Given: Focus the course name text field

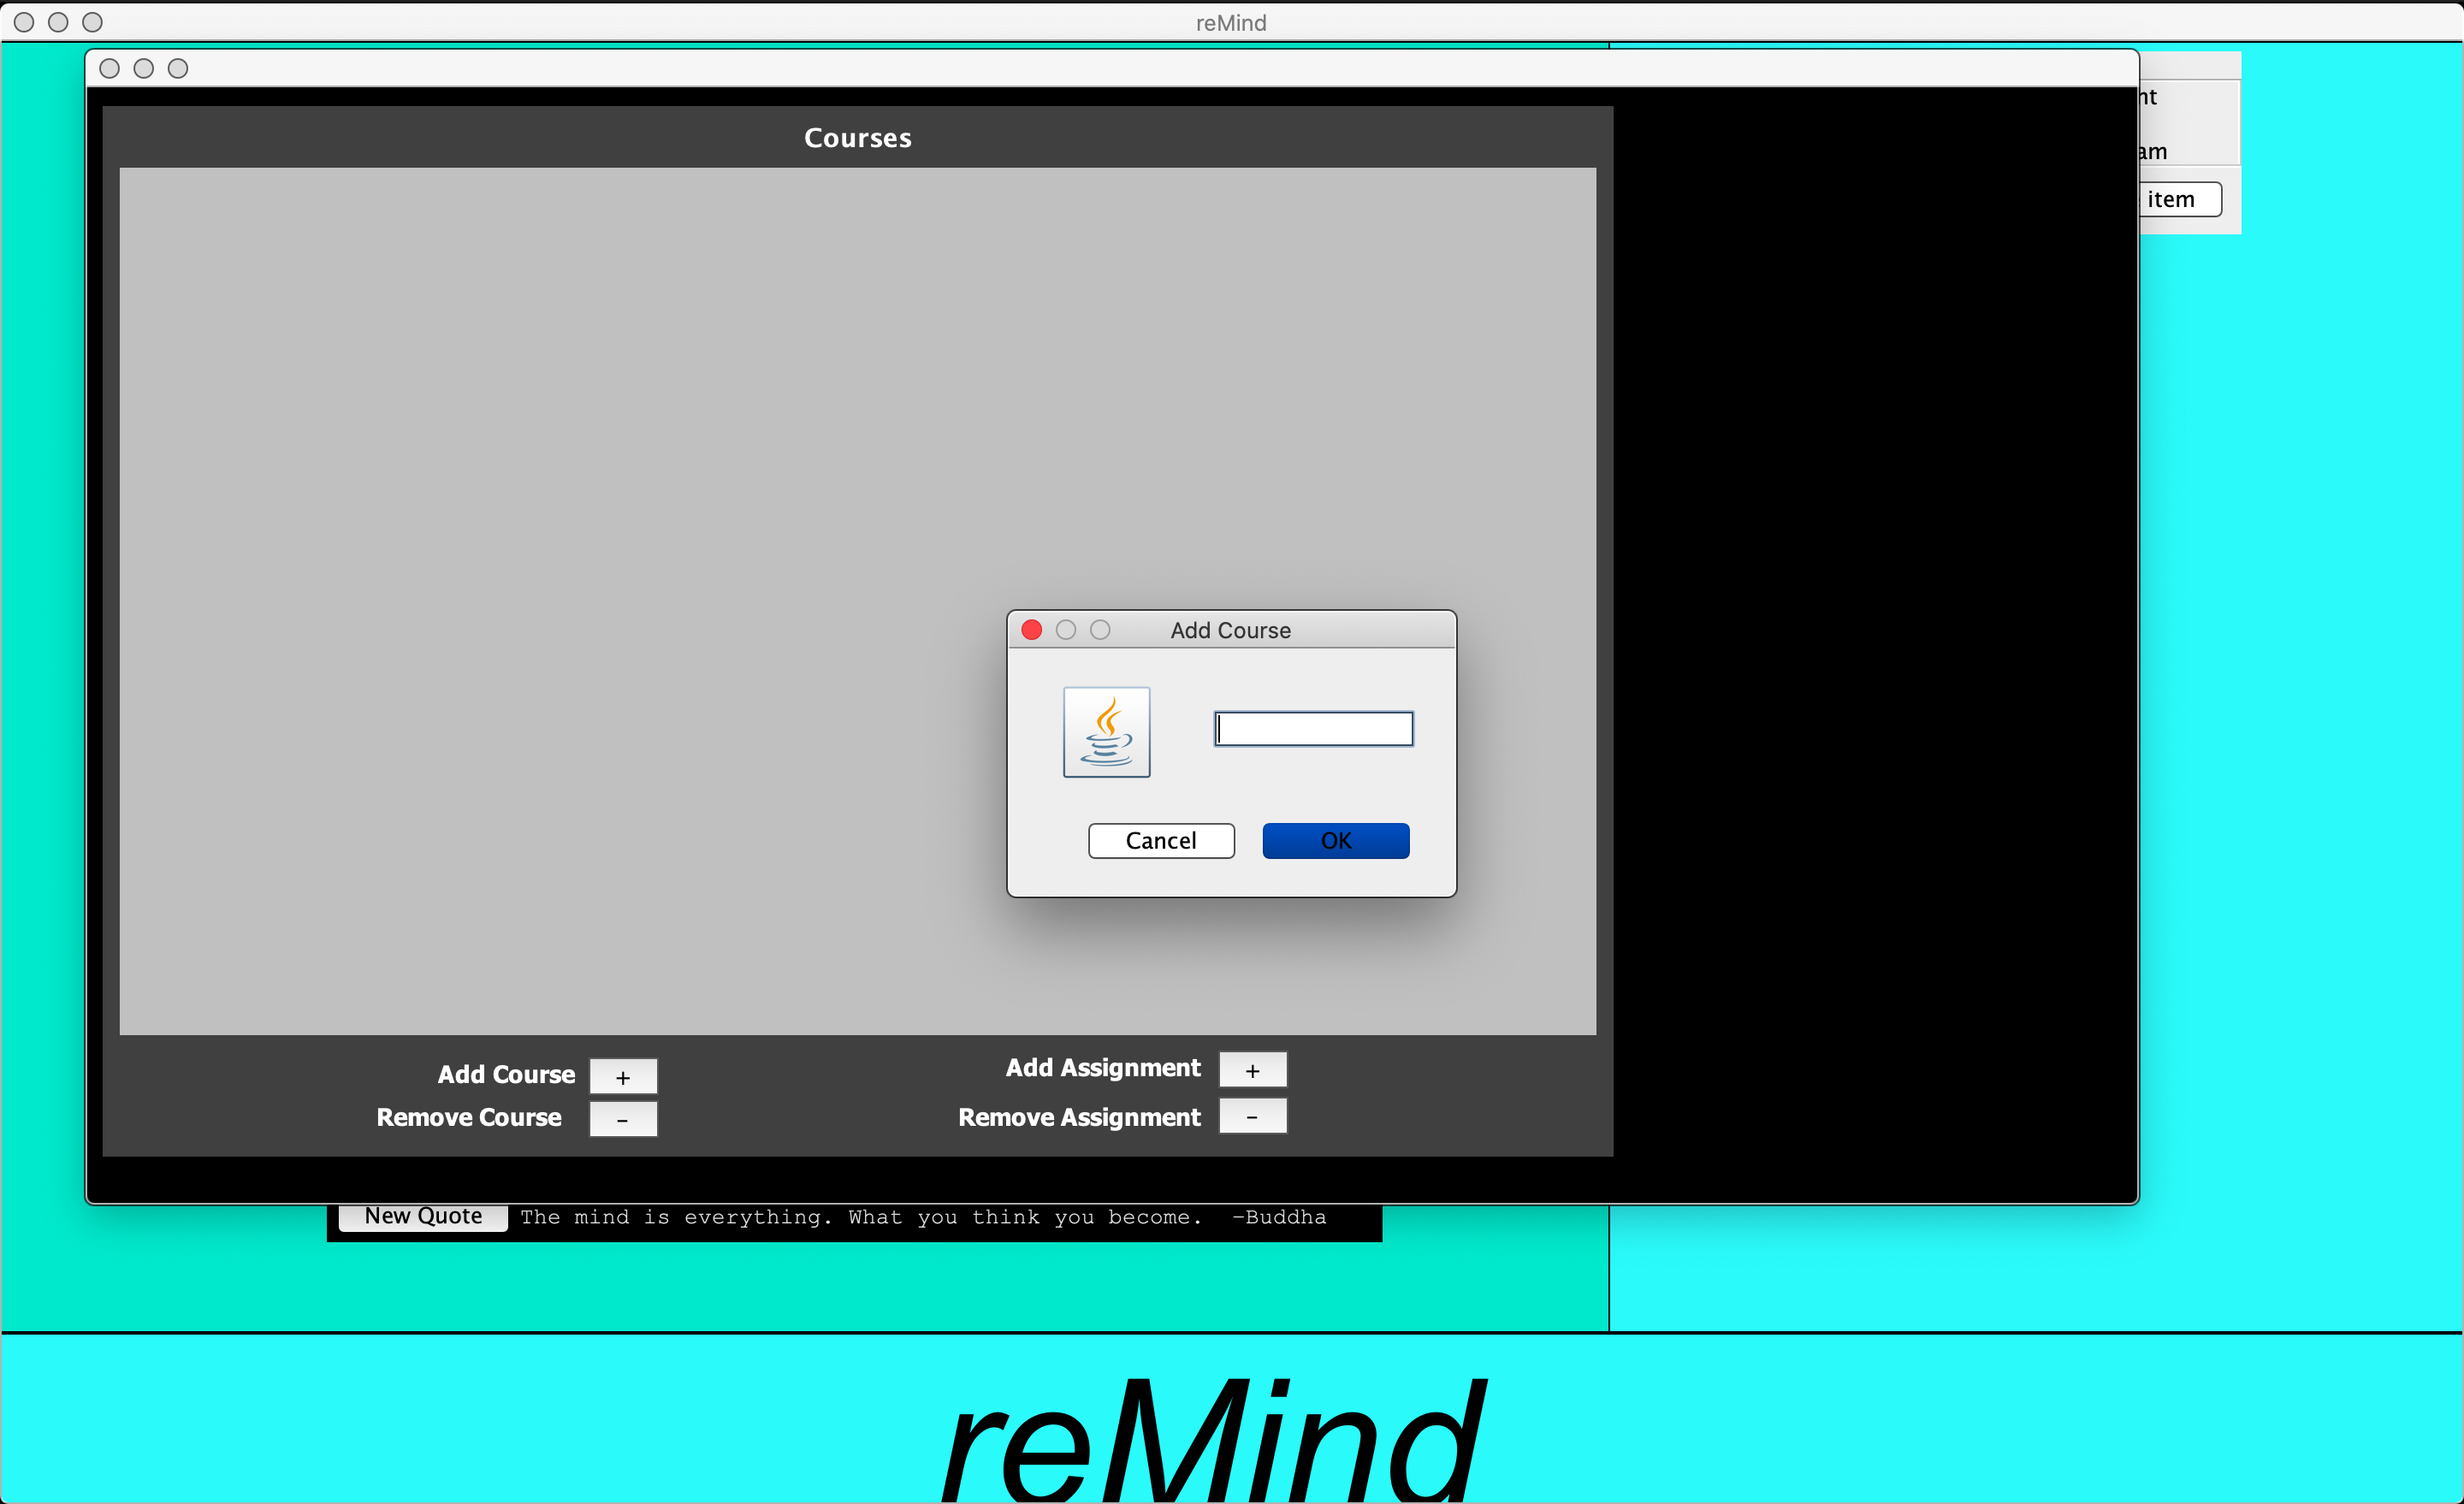Looking at the screenshot, I should [x=1313, y=729].
